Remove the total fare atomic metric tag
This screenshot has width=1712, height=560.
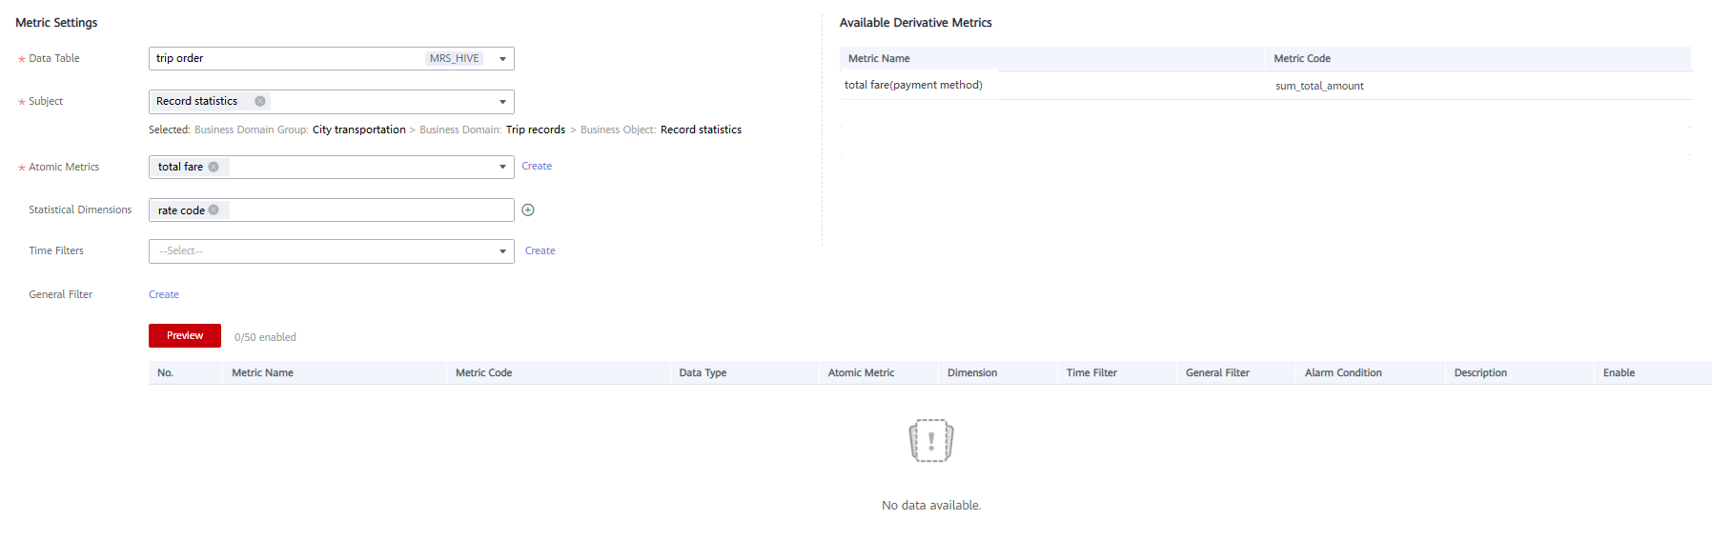pos(214,167)
